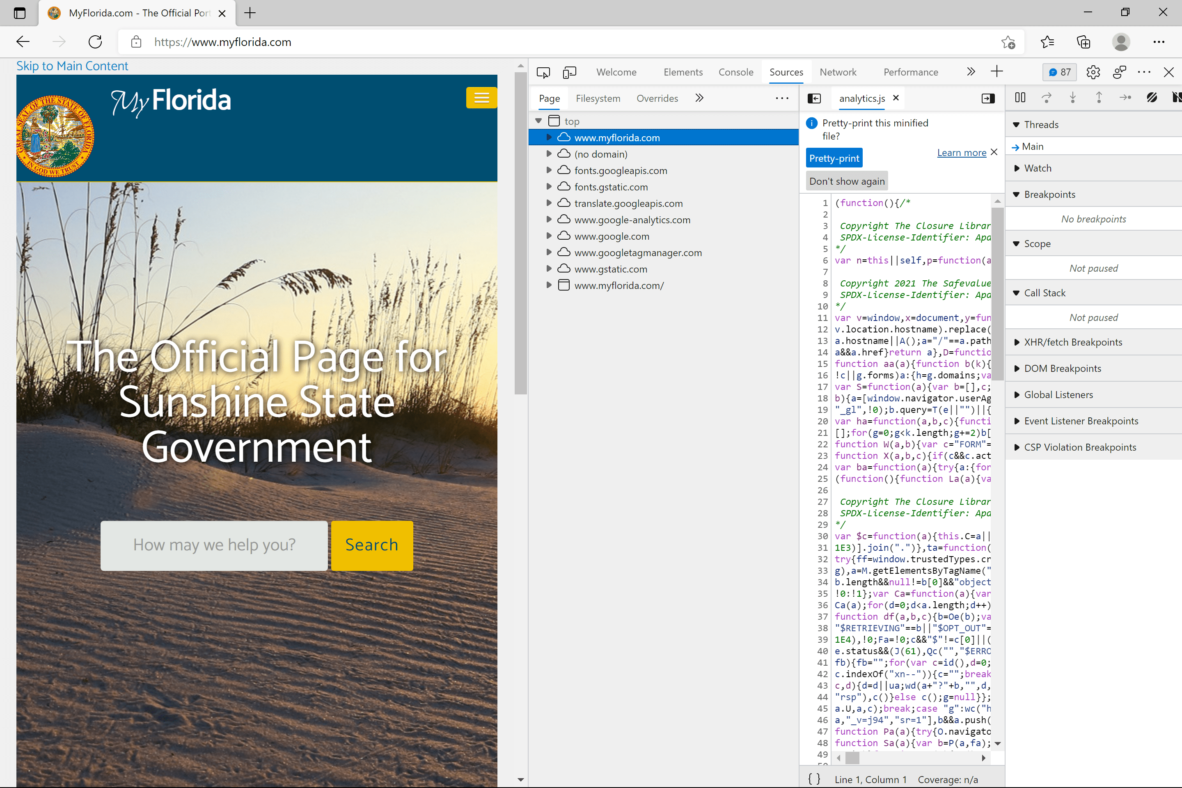Open DevTools settings gear
1182x788 pixels.
tap(1093, 72)
